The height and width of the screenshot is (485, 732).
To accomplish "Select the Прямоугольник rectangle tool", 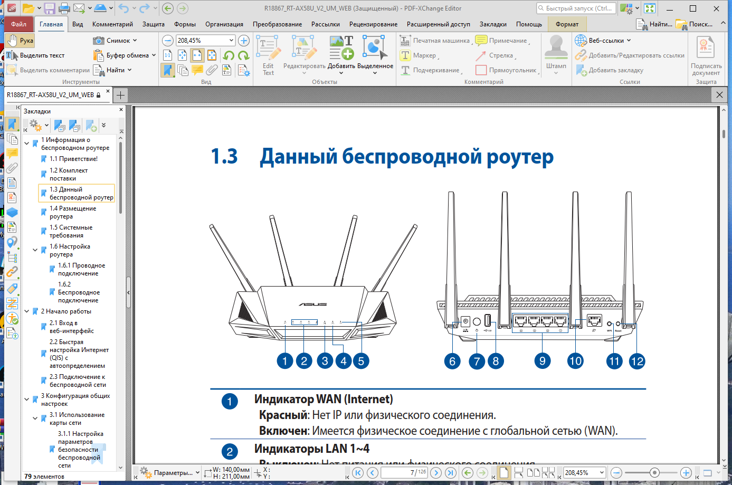I will [507, 70].
